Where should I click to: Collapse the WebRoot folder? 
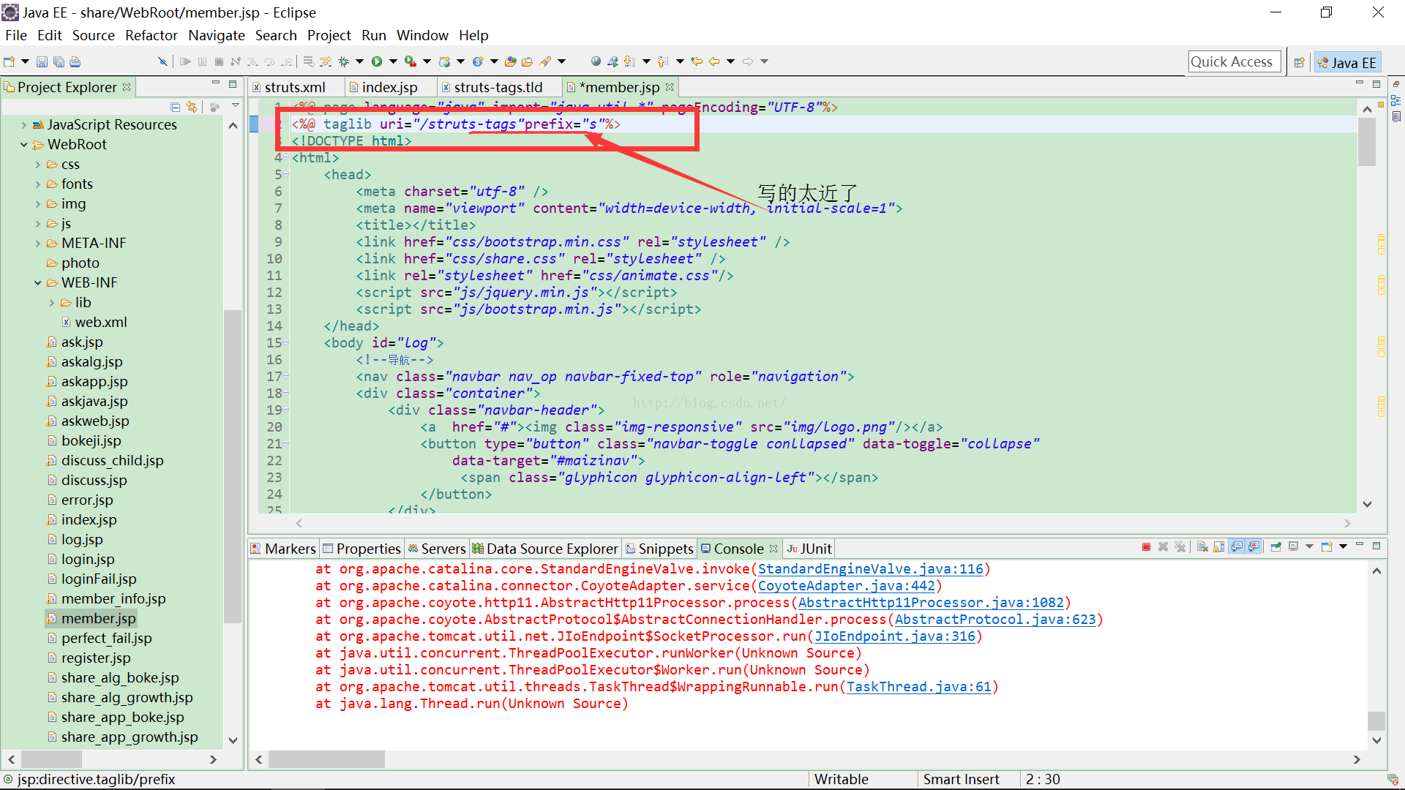[x=24, y=145]
